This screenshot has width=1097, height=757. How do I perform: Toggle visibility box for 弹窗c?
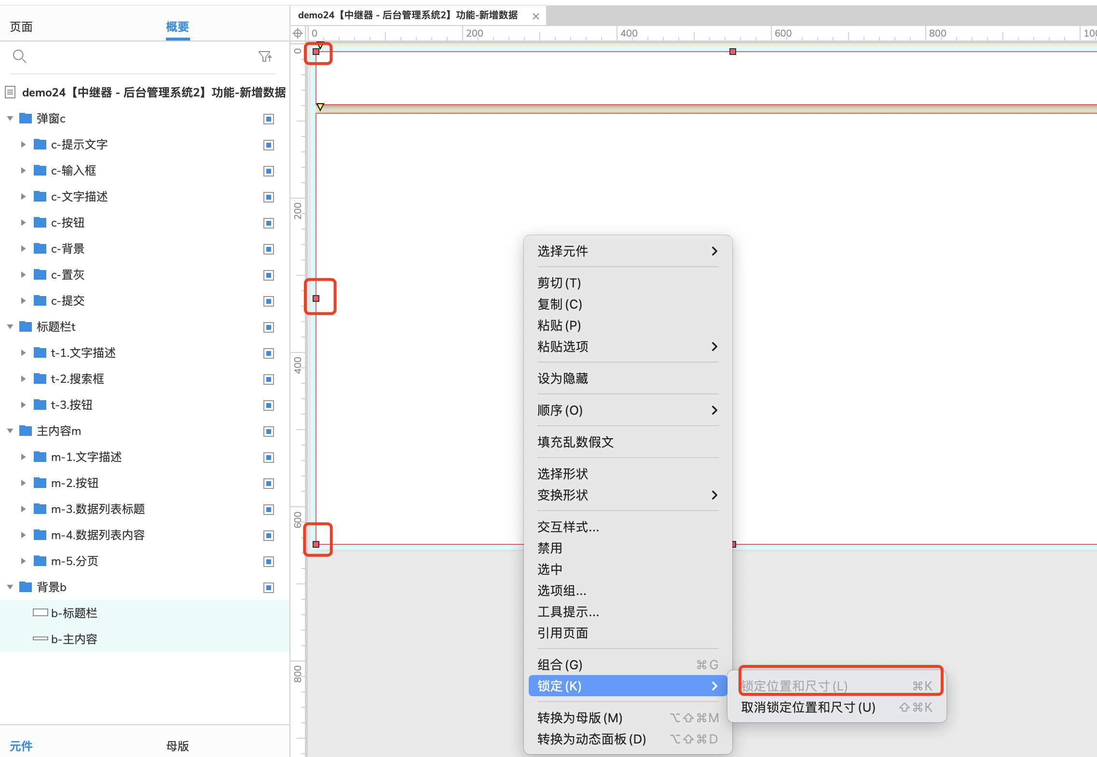(269, 119)
